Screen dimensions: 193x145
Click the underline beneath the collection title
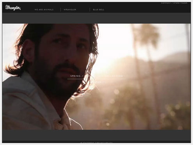[x=96, y=79]
